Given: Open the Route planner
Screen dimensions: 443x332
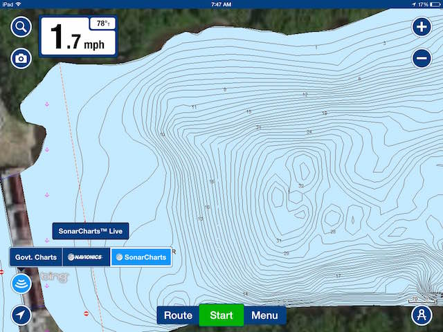Looking at the screenshot, I should (178, 315).
